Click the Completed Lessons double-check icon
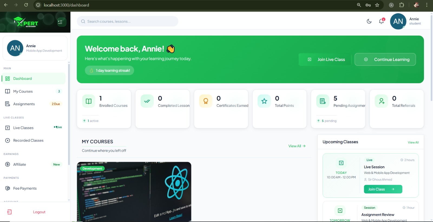Viewport: 433px width, 222px height. click(x=147, y=101)
